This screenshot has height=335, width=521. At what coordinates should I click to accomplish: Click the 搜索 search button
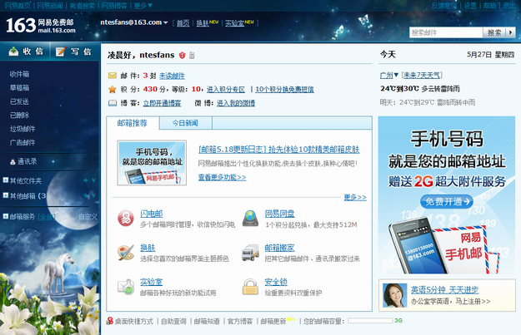click(x=494, y=32)
